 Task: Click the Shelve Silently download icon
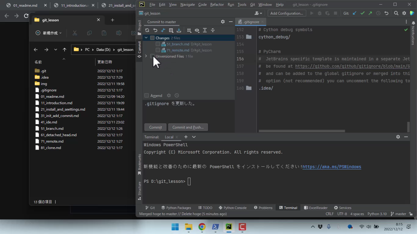(x=179, y=30)
